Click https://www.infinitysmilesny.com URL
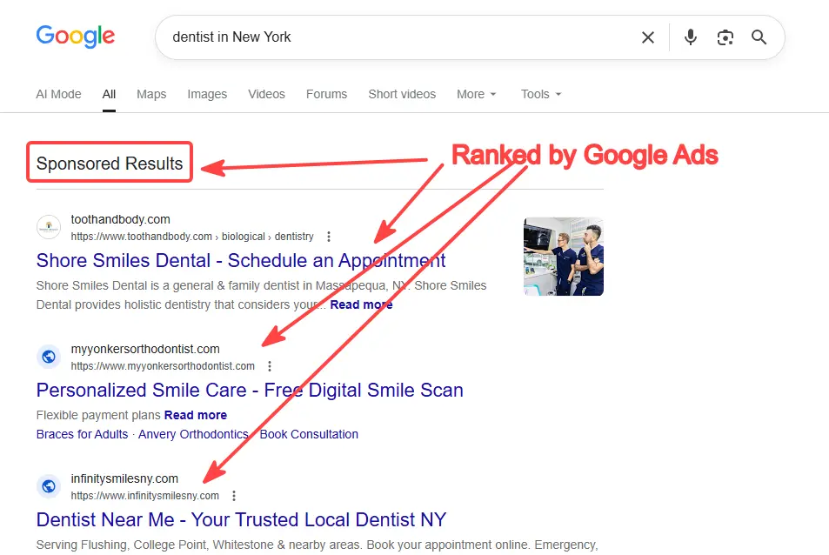 145,496
